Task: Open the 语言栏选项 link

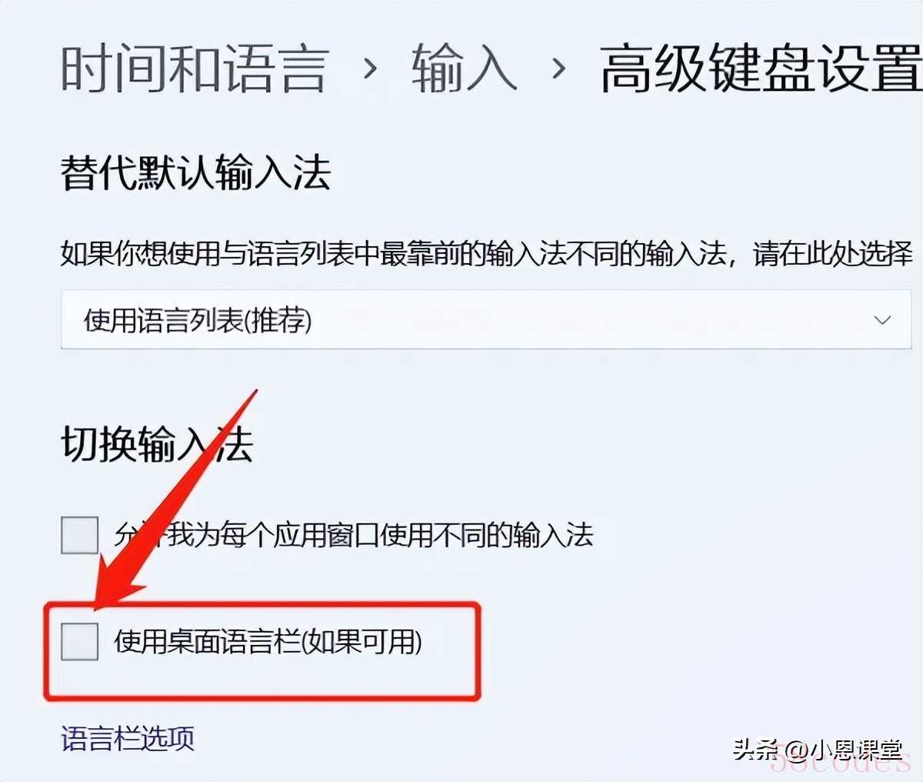Action: pos(128,738)
